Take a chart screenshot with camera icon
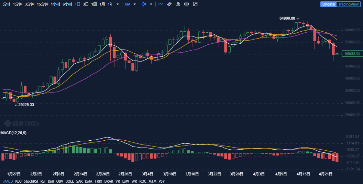The image size is (363, 184). (178, 4)
